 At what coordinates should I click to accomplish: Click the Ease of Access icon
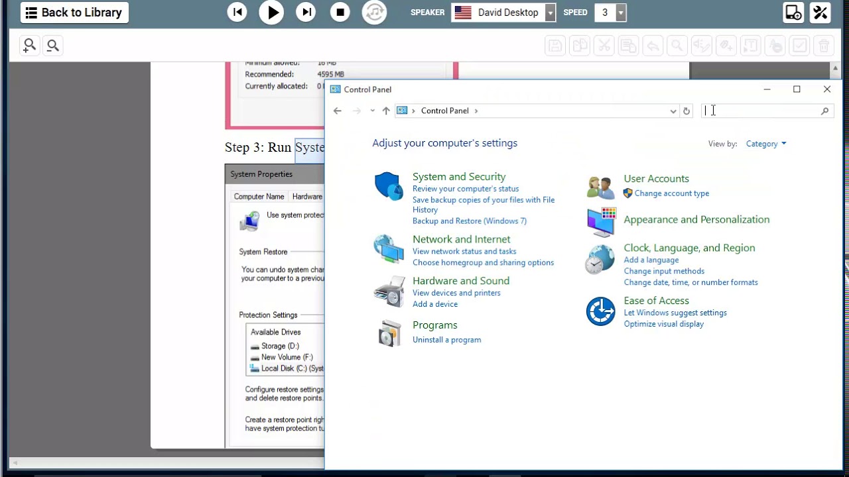(600, 311)
